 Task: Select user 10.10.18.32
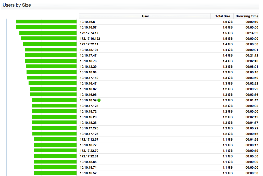tap(88, 89)
